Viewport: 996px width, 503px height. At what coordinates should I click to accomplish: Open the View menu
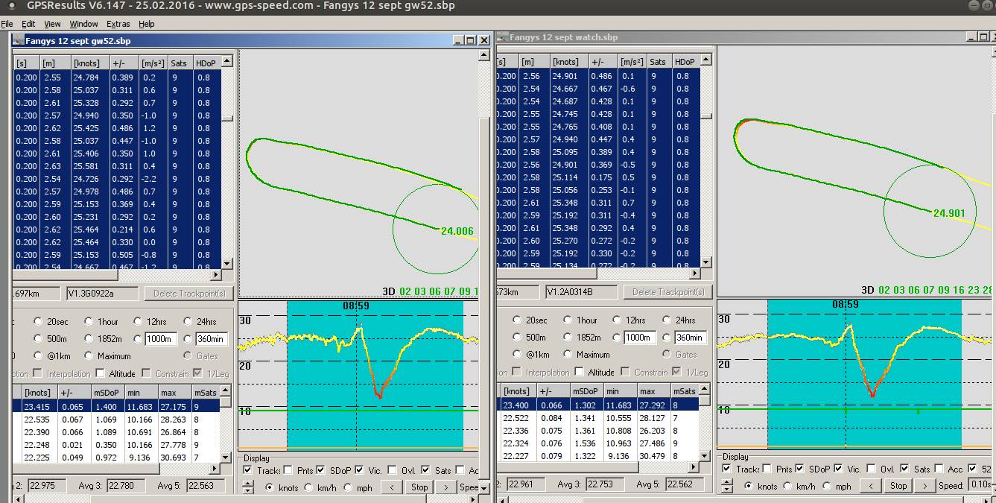[x=52, y=24]
